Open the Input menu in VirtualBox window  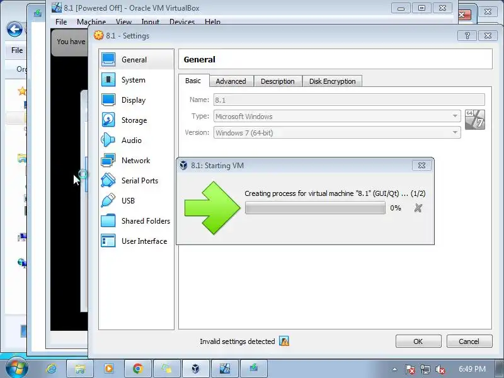pyautogui.click(x=151, y=22)
